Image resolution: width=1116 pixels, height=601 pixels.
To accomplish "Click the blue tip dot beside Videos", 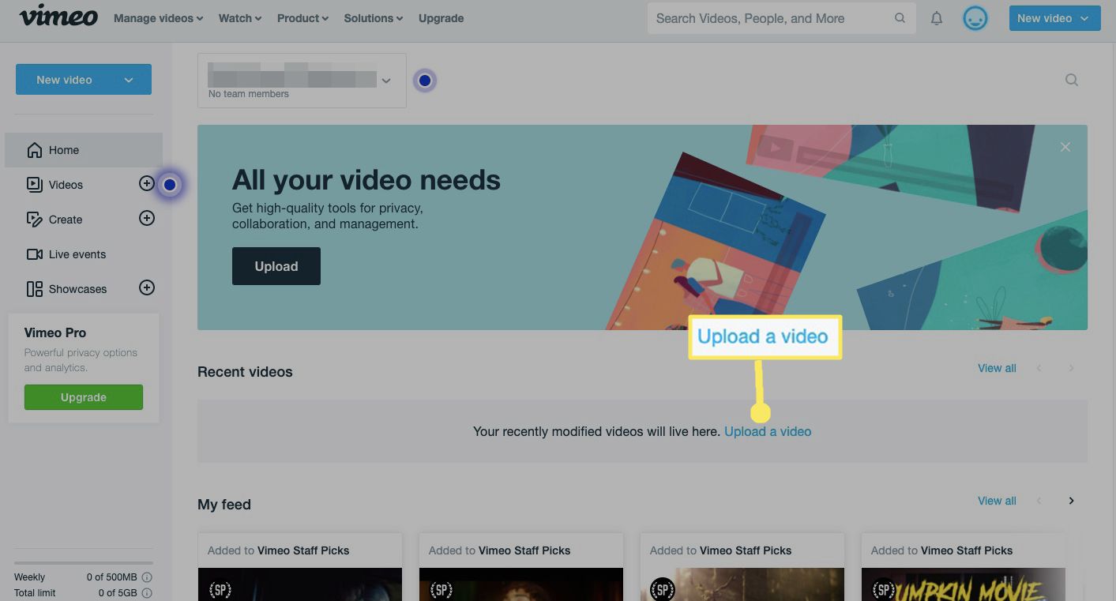I will point(170,185).
